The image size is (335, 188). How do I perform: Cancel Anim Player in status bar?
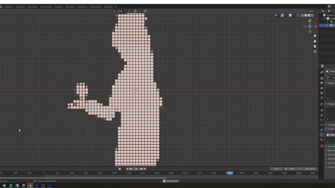tap(164, 181)
